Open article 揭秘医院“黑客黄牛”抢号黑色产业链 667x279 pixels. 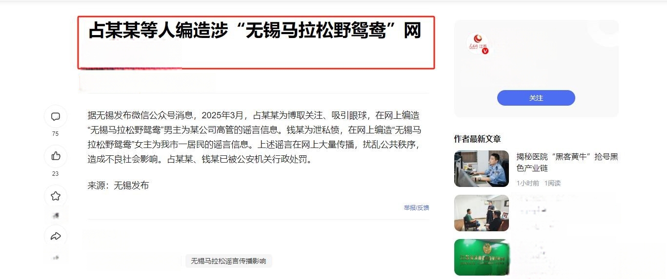pos(567,163)
